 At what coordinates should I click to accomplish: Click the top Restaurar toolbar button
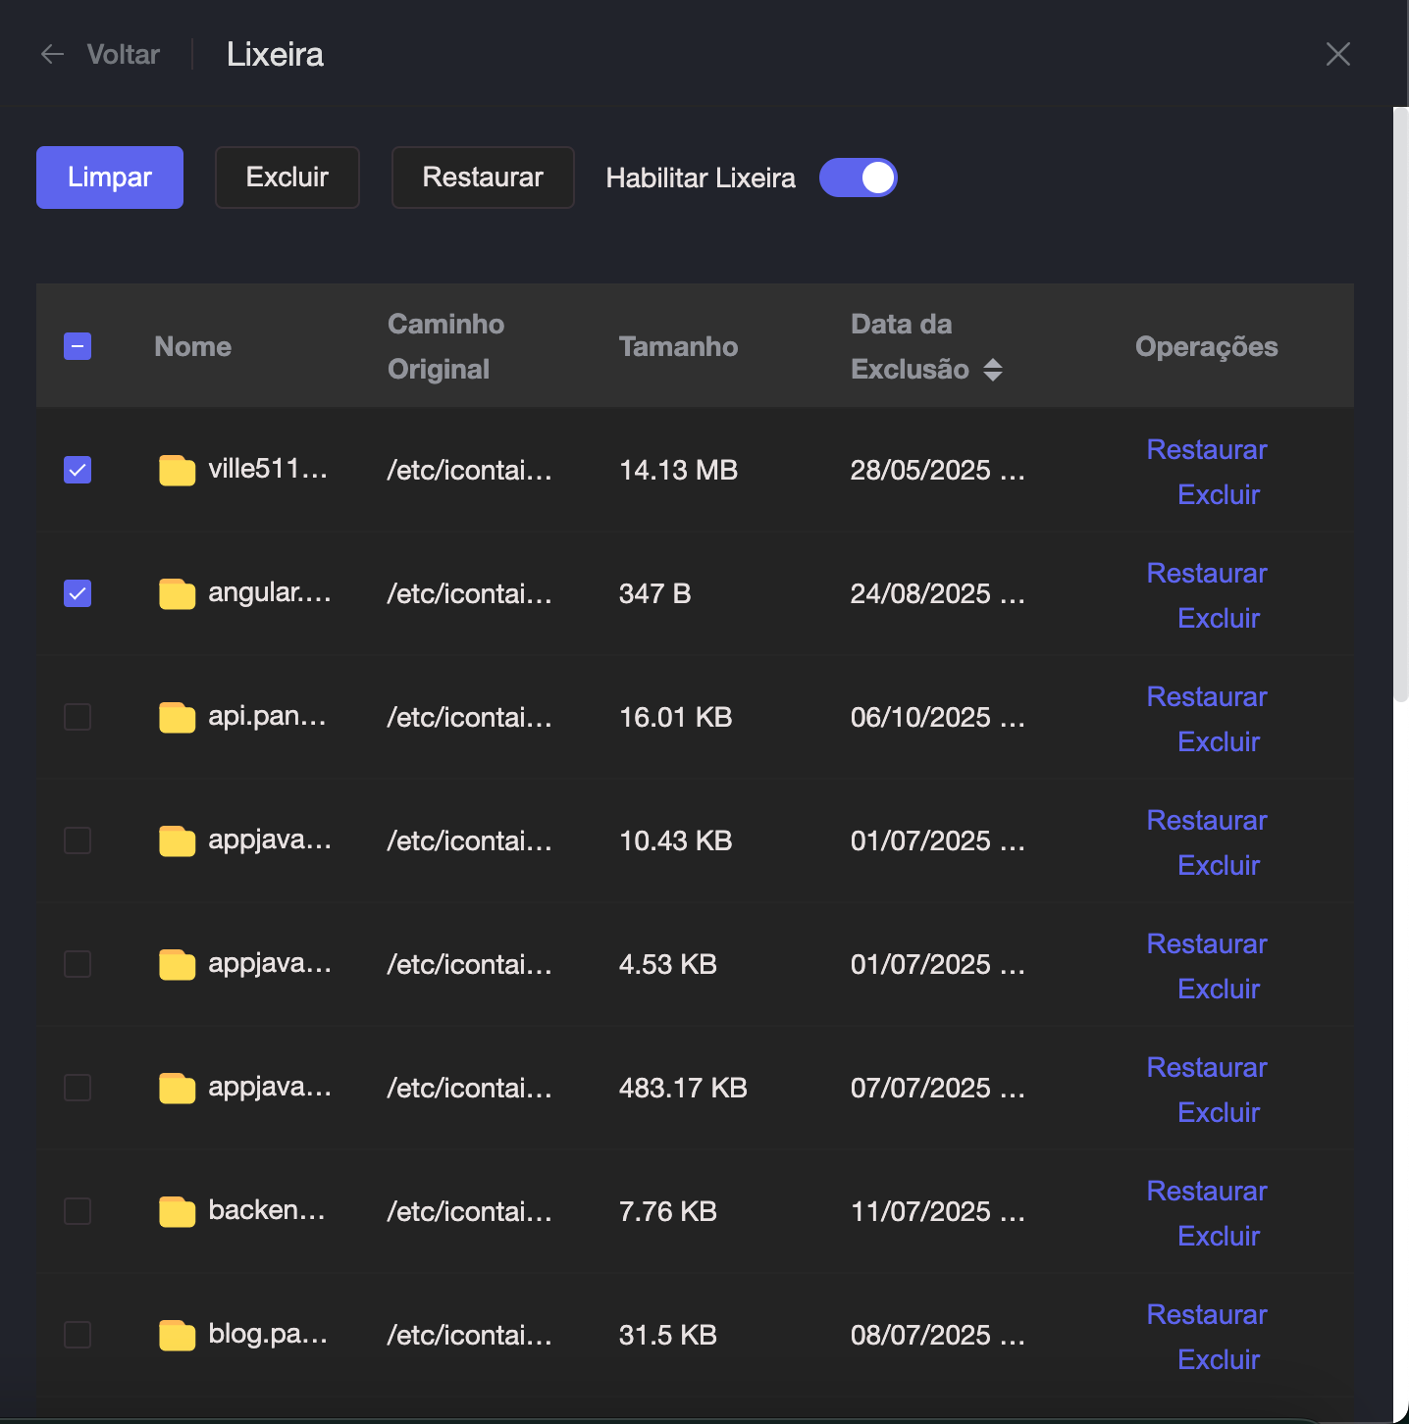[x=482, y=178]
